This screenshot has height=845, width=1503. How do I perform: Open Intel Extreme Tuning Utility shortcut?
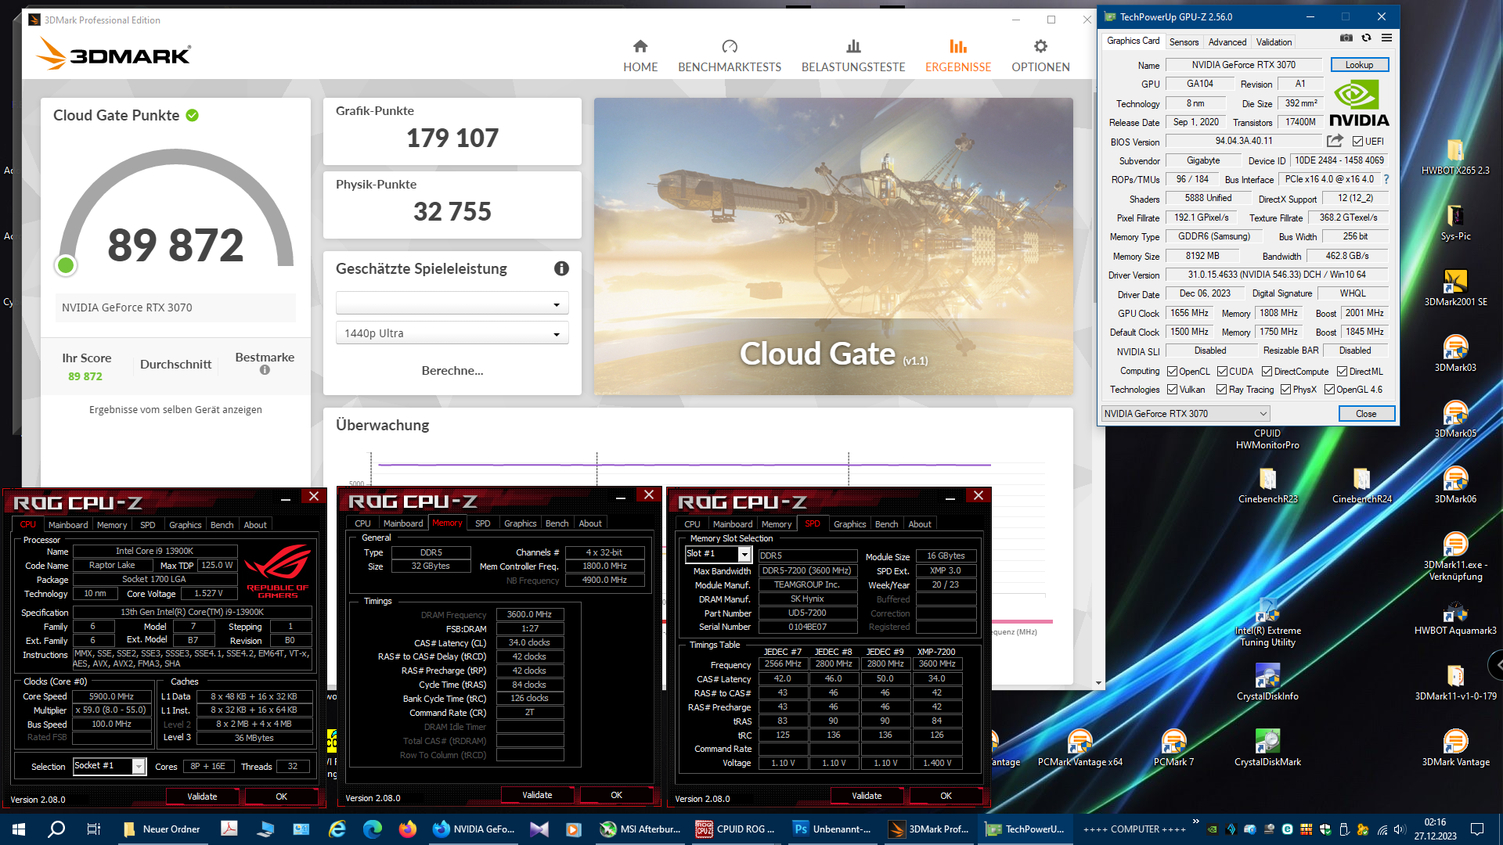coord(1267,622)
